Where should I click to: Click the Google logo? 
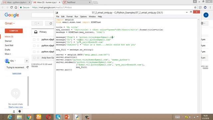12,15
